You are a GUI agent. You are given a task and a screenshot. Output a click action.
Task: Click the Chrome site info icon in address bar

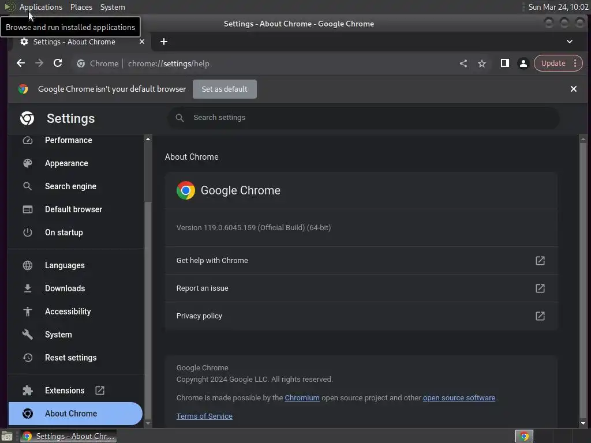pyautogui.click(x=81, y=63)
